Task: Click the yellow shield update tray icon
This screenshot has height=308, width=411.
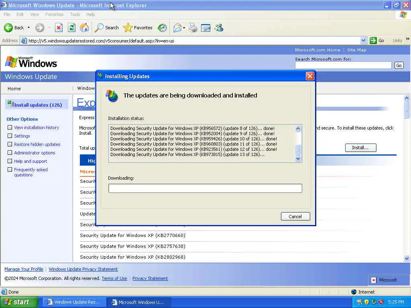Action: [x=366, y=302]
